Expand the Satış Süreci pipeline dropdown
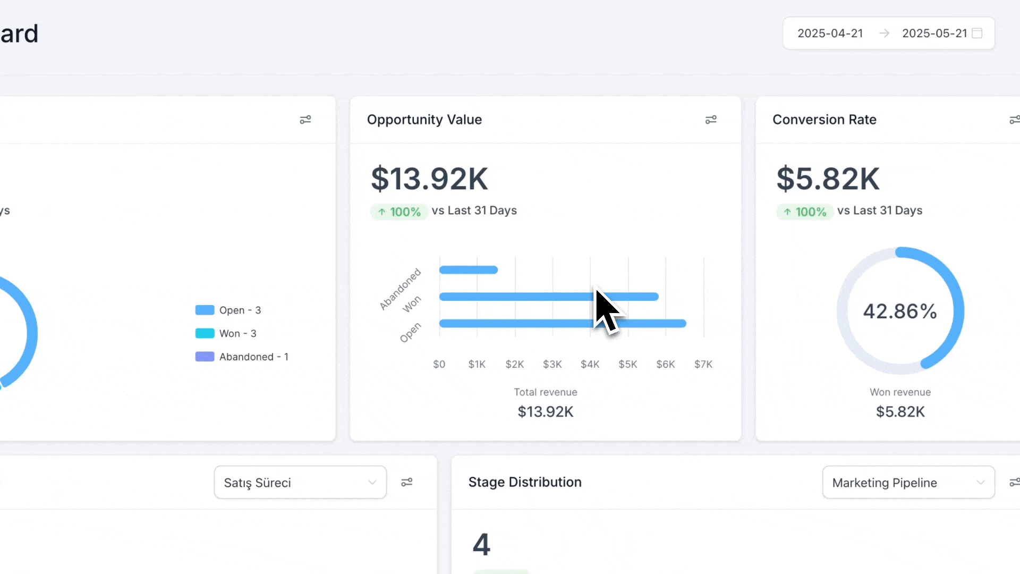Screen dimensions: 1020x574 click(300, 482)
